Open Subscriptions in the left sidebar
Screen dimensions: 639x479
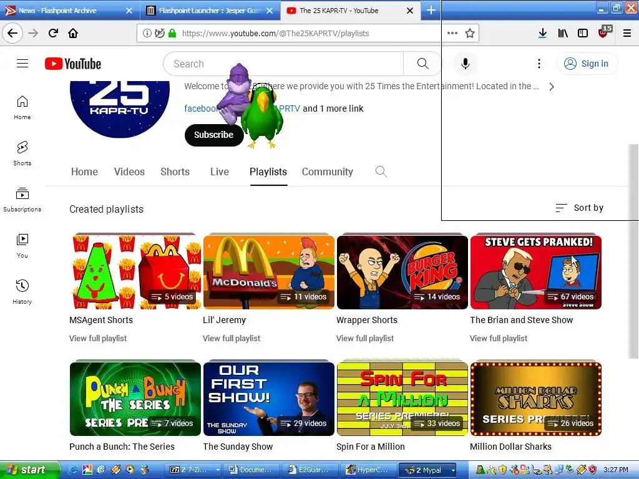[x=22, y=200]
